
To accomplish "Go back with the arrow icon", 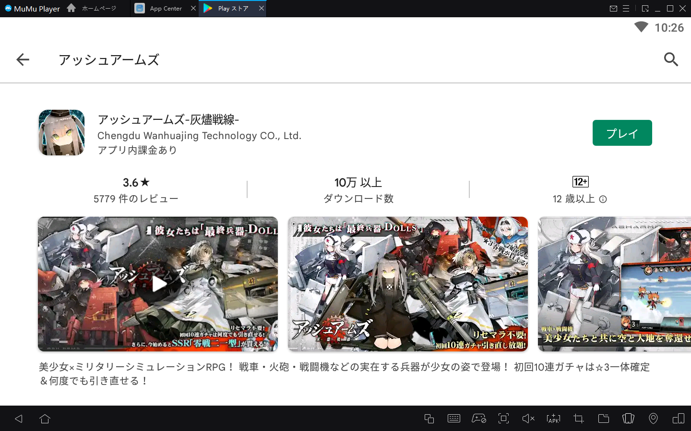I will click(23, 59).
